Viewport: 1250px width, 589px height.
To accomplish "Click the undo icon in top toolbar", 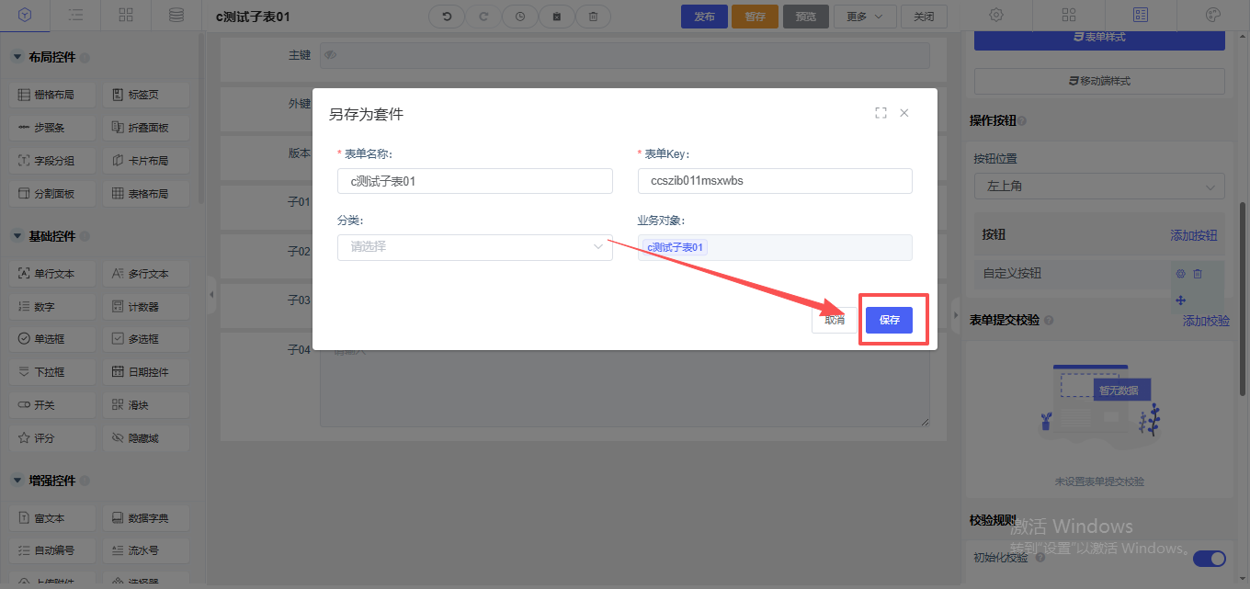I will click(x=447, y=17).
